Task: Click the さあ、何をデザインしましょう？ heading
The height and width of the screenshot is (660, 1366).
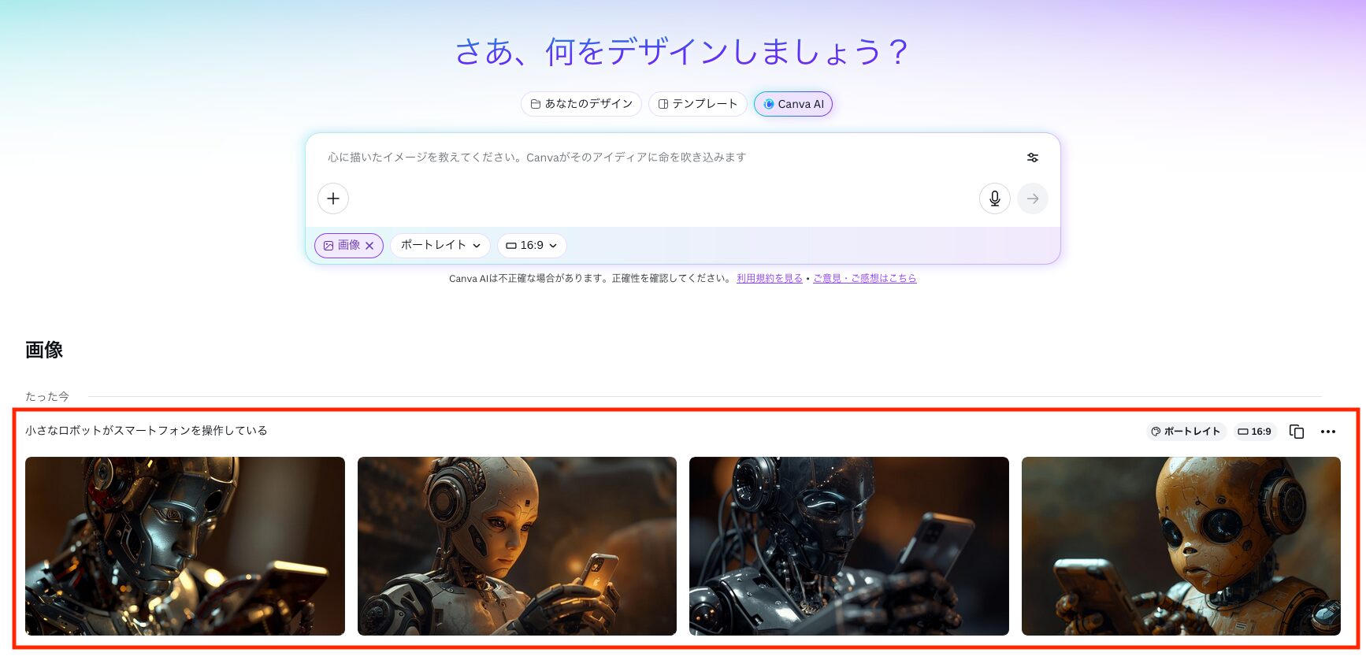Action: pos(682,52)
